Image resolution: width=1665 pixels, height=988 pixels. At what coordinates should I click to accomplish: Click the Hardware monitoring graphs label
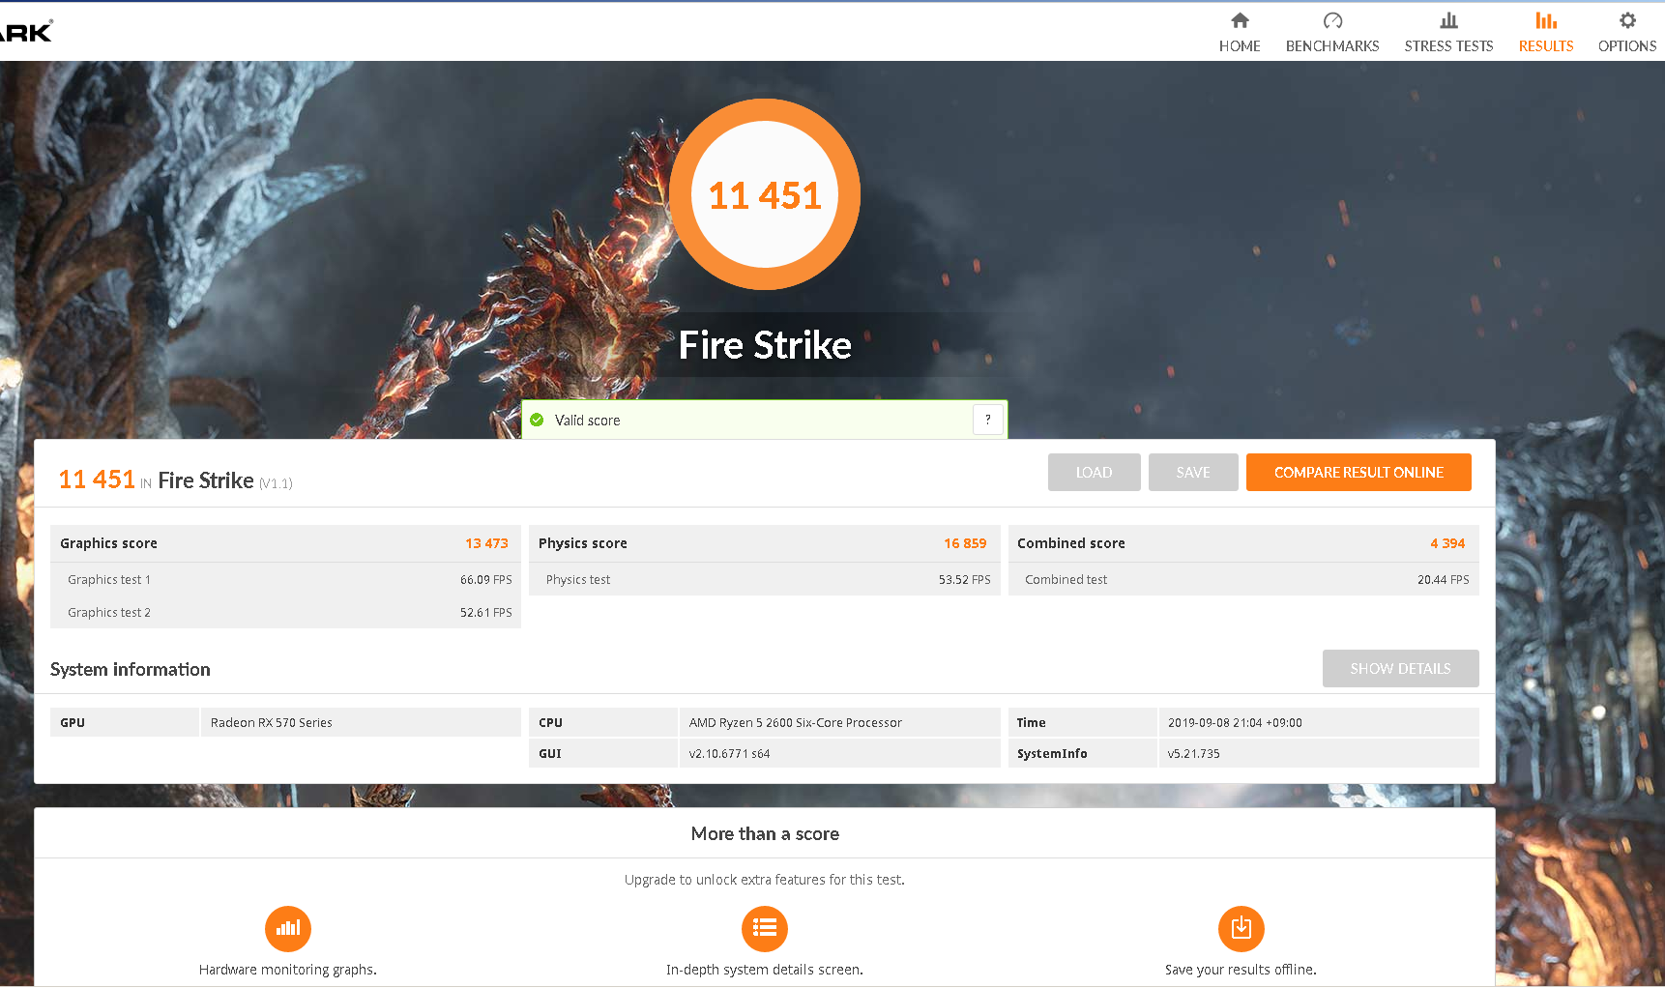coord(288,969)
